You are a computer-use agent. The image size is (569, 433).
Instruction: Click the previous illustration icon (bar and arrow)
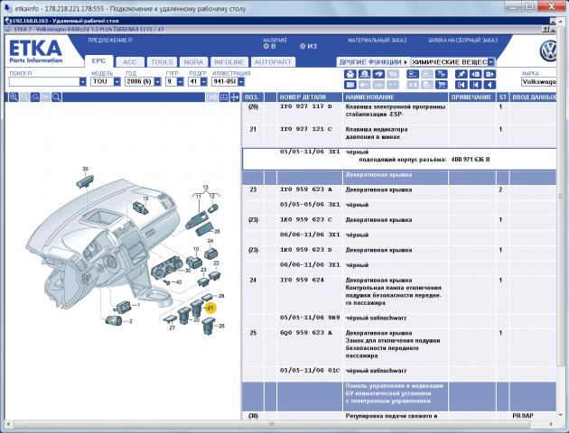475,85
